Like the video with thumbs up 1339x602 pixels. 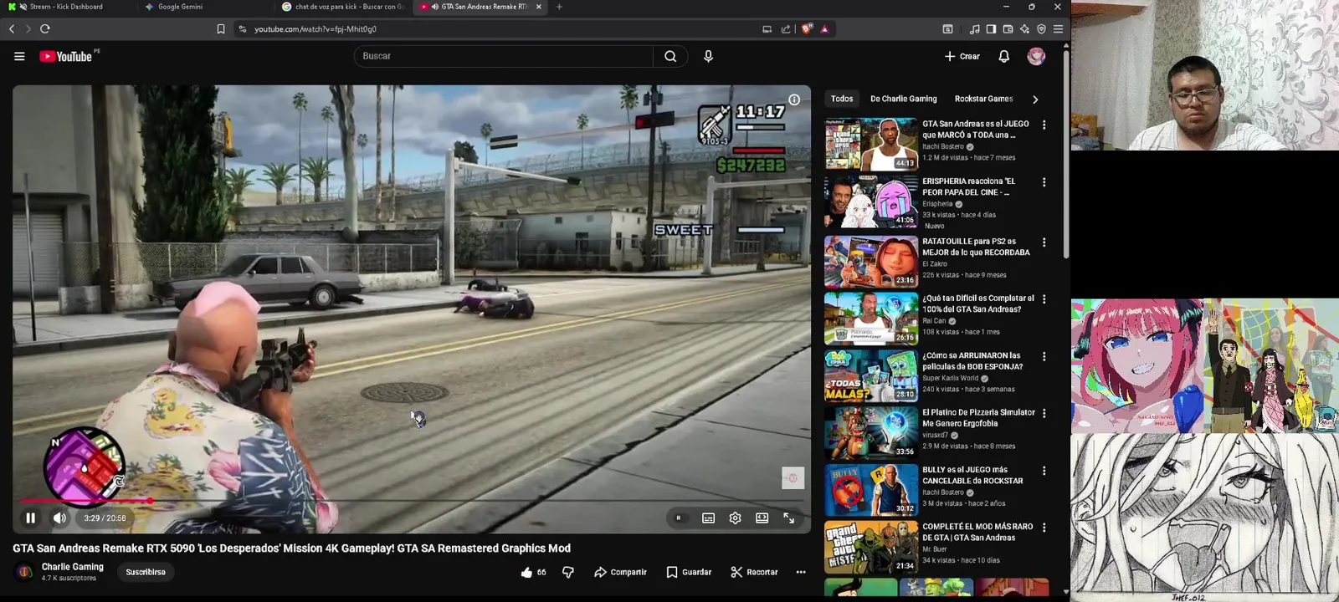coord(533,572)
